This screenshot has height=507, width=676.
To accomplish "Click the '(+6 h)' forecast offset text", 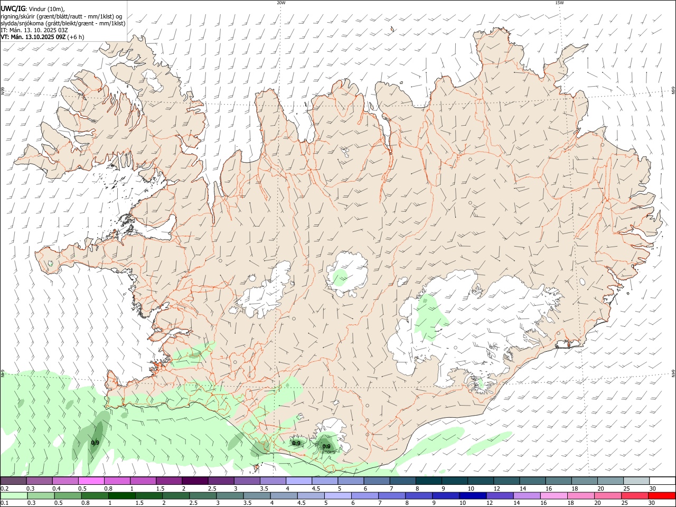I will point(76,37).
